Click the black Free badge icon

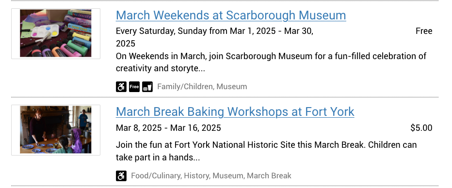coord(134,87)
